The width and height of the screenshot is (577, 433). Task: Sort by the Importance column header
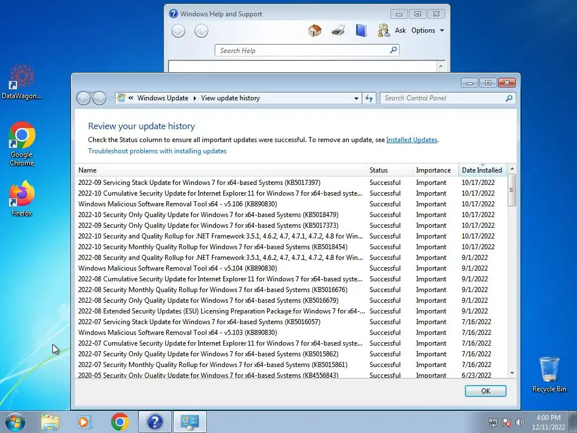pyautogui.click(x=436, y=170)
